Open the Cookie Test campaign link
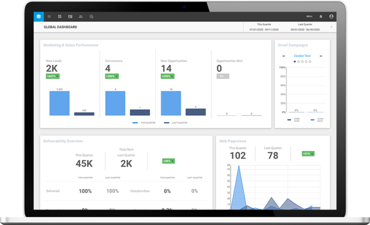Viewport: 370px width, 225px height. click(x=302, y=56)
